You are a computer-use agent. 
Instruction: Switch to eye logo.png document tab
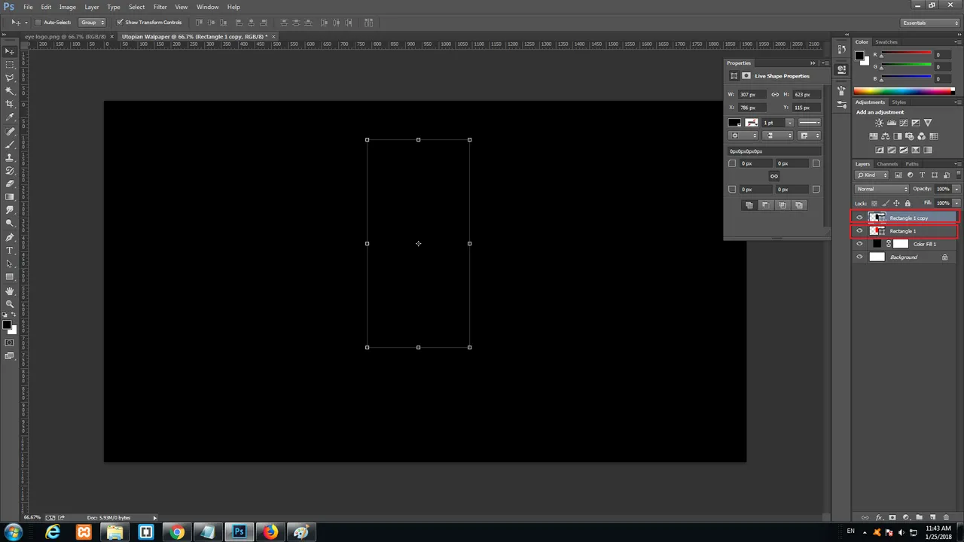[x=65, y=36]
